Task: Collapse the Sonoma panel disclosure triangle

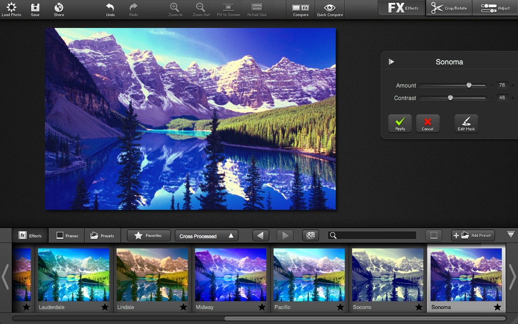Action: (392, 62)
